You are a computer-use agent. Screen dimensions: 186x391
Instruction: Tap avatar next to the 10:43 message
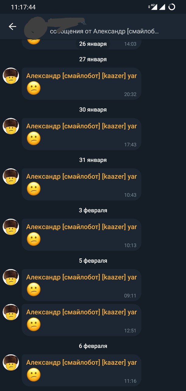click(11, 177)
